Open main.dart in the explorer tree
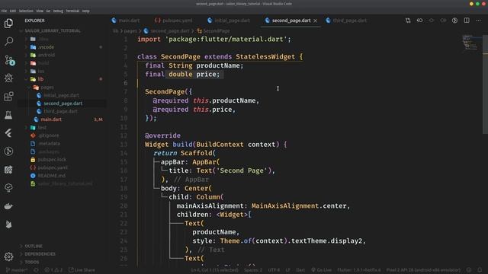The height and width of the screenshot is (274, 488). (51, 119)
